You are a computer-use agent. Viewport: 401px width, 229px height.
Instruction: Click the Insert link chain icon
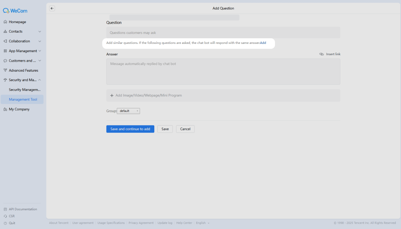tap(322, 54)
